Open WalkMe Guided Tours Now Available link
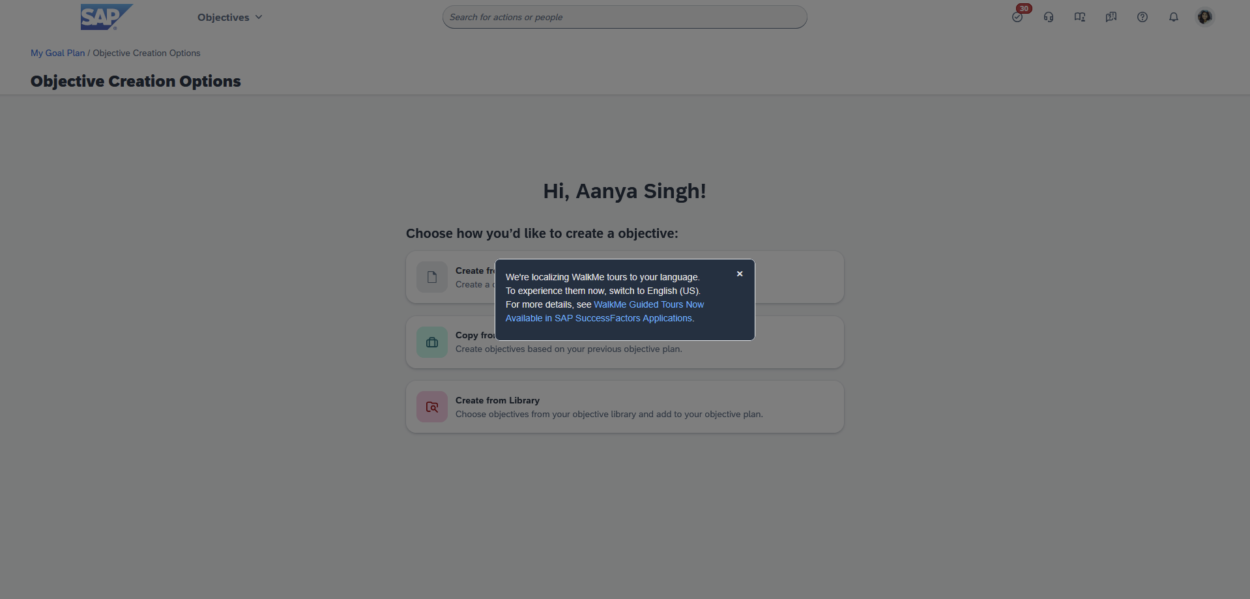The height and width of the screenshot is (599, 1250). [x=605, y=312]
